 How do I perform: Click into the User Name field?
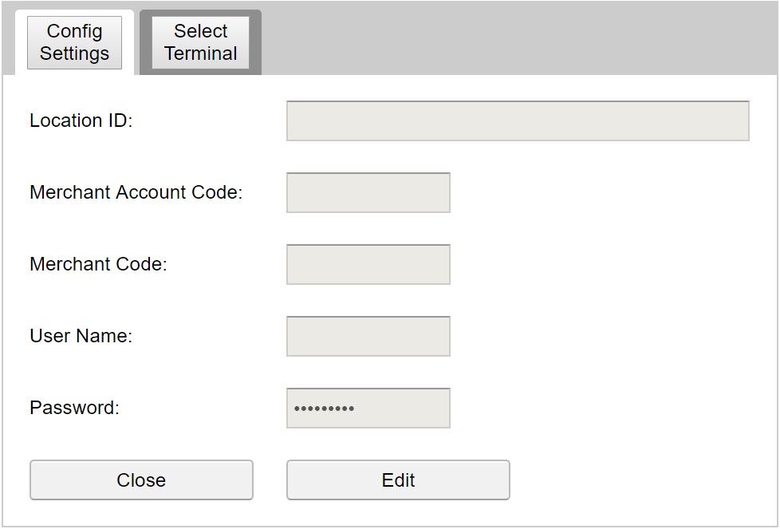tap(368, 337)
